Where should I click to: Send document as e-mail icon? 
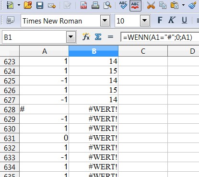[x=51, y=6]
